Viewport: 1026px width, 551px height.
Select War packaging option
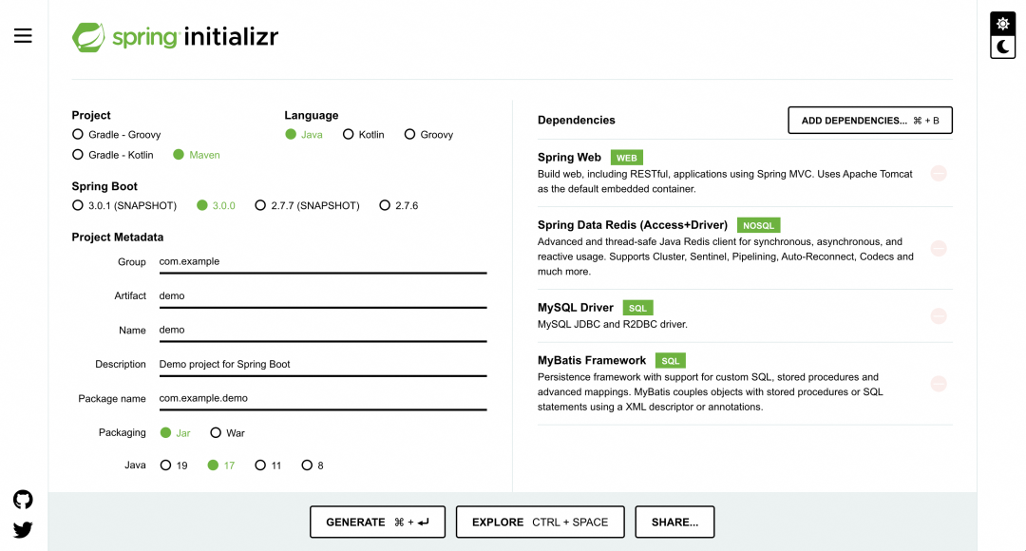click(216, 433)
